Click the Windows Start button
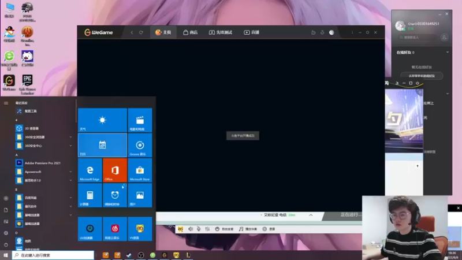Screen dimensions: 462x260 tap(6, 255)
